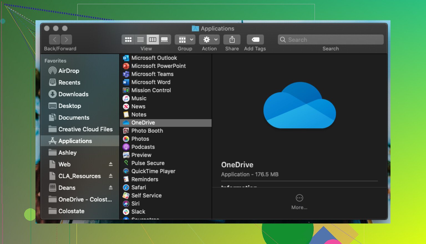Viewport: 426px width, 244px height.
Task: Switch to icon view
Action: [x=128, y=40]
